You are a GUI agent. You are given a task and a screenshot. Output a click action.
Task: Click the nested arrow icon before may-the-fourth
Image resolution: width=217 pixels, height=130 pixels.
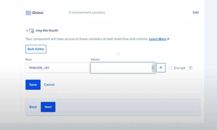(27, 30)
